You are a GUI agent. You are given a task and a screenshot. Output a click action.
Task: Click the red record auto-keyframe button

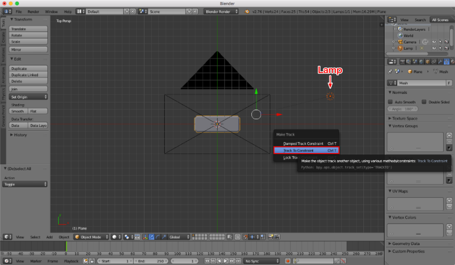pyautogui.click(x=288, y=261)
